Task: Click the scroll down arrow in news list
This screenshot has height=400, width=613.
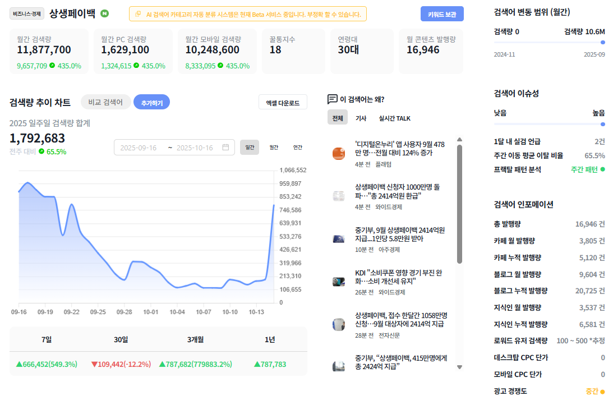Action: click(x=460, y=367)
